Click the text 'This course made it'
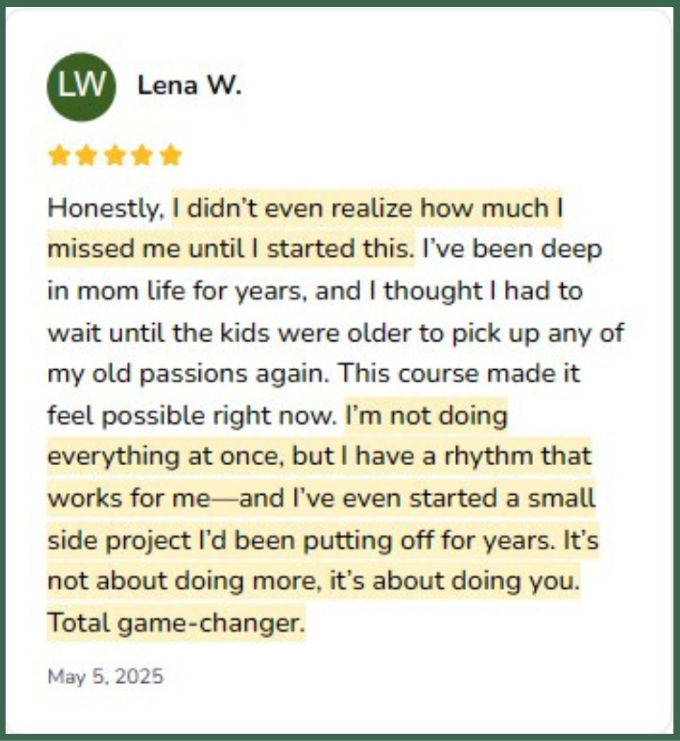 [459, 373]
